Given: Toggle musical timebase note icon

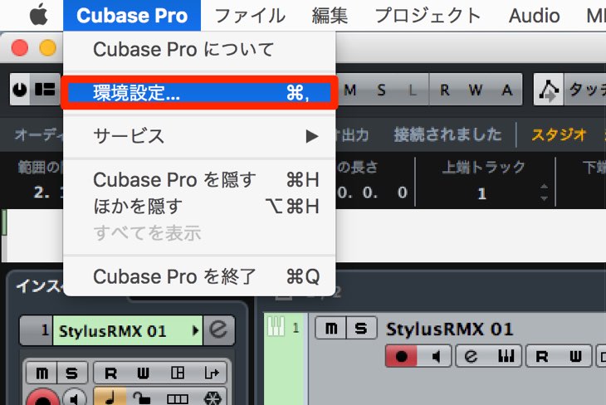Looking at the screenshot, I should tap(110, 397).
